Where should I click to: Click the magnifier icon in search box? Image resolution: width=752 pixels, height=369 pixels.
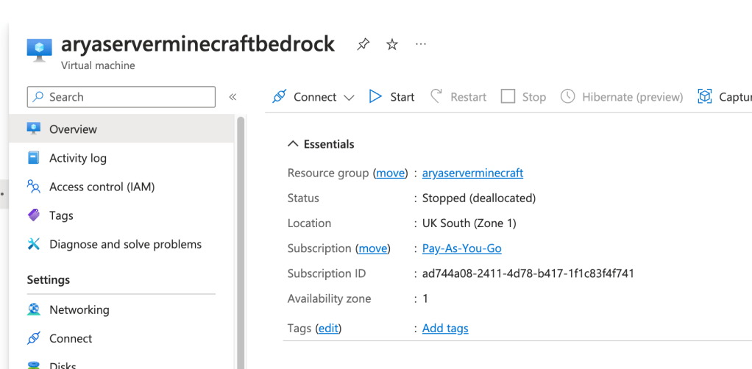pyautogui.click(x=38, y=97)
